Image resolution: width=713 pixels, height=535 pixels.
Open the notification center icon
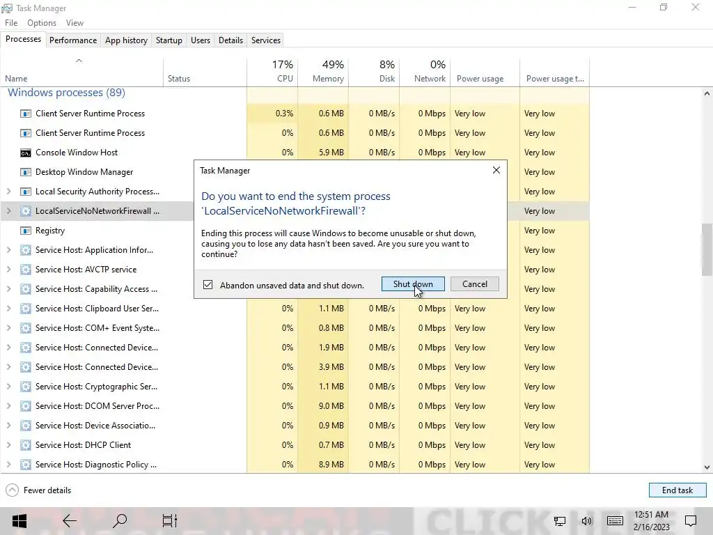pyautogui.click(x=691, y=521)
